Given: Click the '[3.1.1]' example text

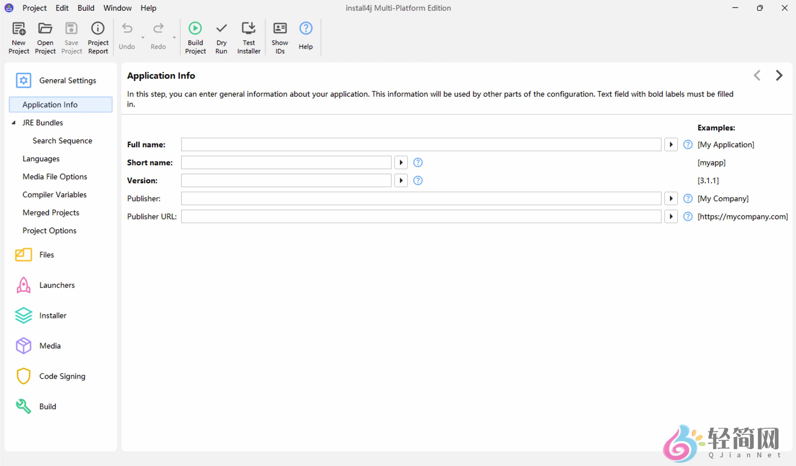Looking at the screenshot, I should pyautogui.click(x=708, y=181).
